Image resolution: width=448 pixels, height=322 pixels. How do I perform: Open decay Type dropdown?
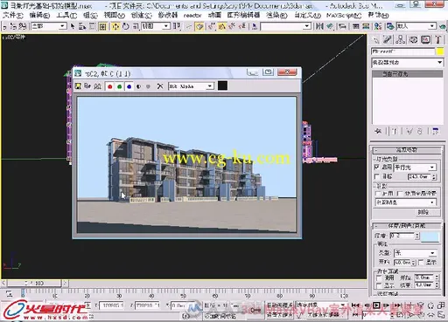(x=416, y=253)
